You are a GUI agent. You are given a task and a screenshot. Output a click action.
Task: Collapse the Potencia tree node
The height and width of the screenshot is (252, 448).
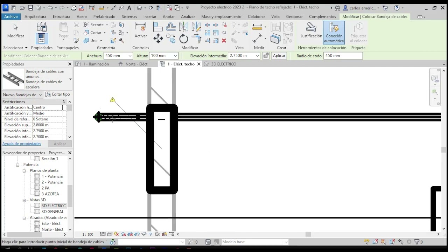coord(17,165)
